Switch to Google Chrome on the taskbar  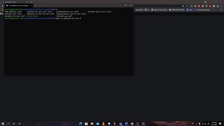[132, 124]
